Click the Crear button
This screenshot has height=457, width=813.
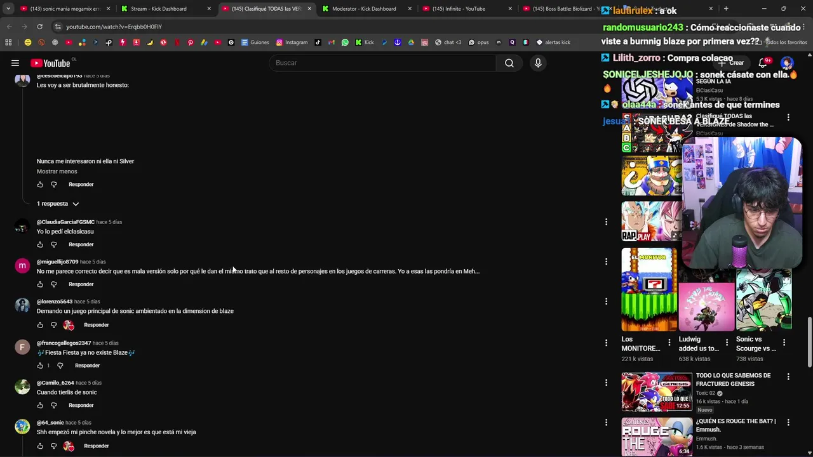(x=731, y=63)
